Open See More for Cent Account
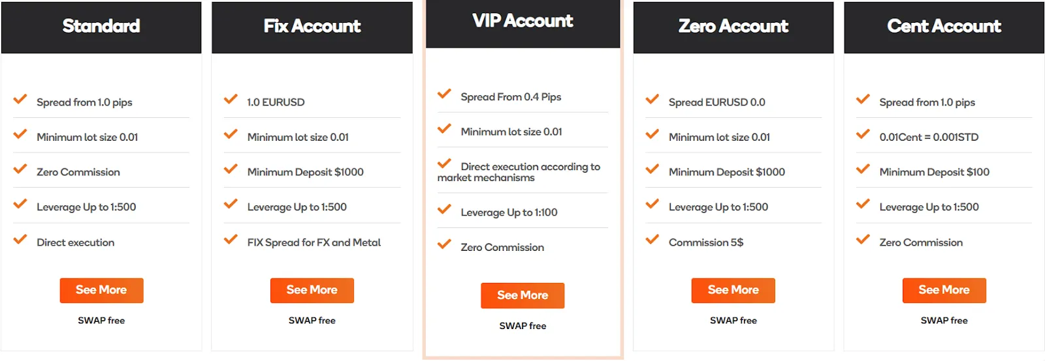 point(944,290)
